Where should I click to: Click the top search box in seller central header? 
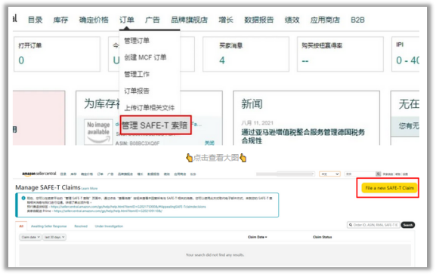360,174
